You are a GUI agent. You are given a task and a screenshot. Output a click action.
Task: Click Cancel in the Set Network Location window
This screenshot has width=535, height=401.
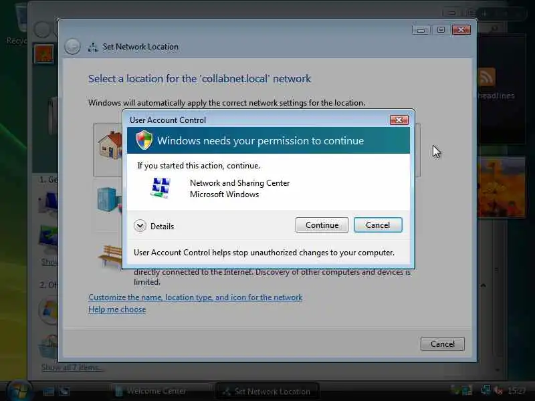(x=443, y=344)
